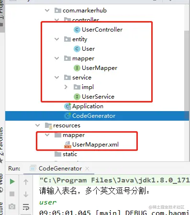Select the UserController class icon
The image size is (190, 215).
click(x=77, y=30)
